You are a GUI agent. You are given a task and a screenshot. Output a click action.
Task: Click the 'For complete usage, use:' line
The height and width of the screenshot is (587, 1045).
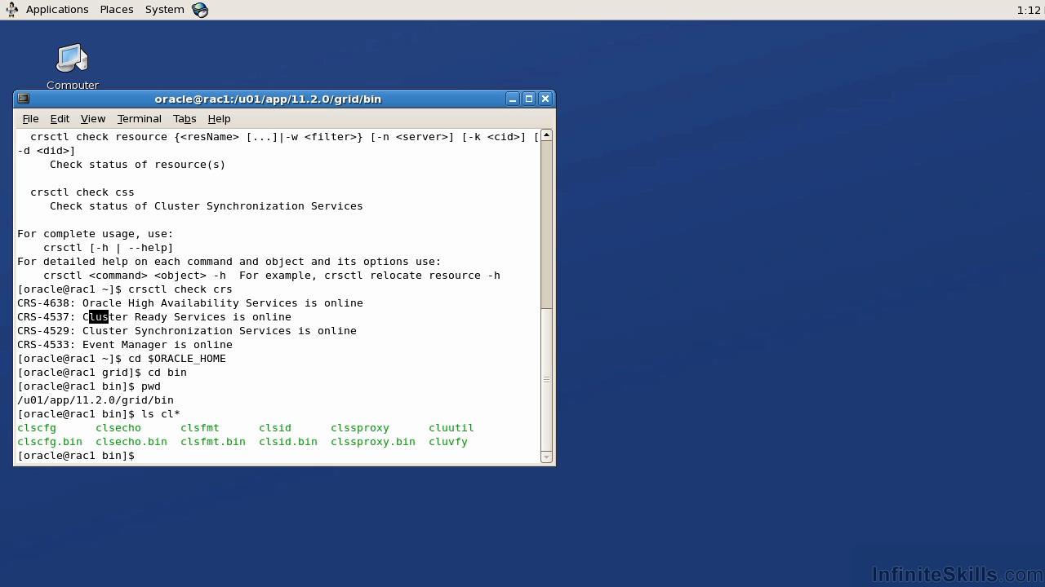pyautogui.click(x=96, y=234)
